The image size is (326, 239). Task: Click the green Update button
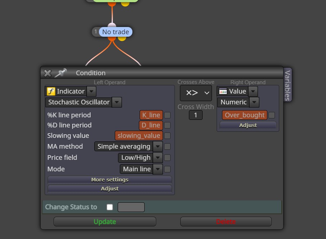tap(105, 221)
